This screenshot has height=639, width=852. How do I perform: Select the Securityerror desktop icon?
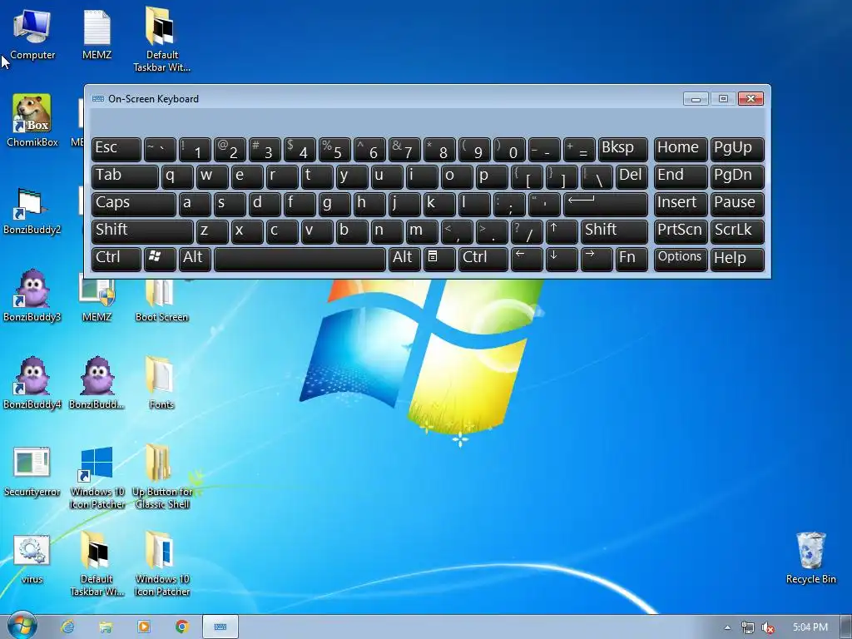pyautogui.click(x=32, y=471)
